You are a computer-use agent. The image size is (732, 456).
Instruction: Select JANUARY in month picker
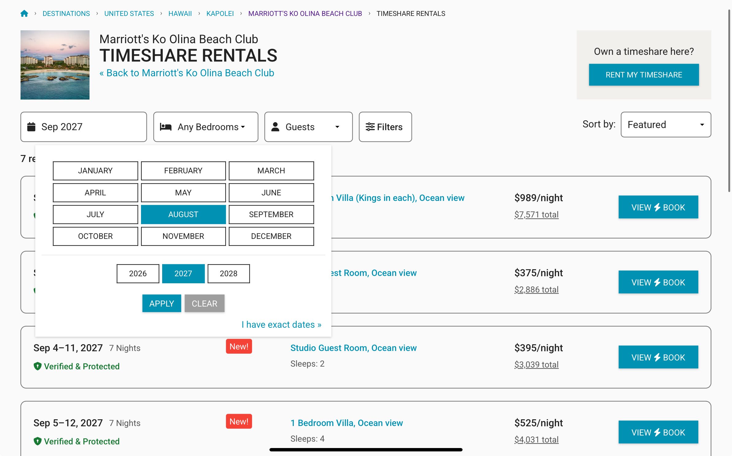pyautogui.click(x=95, y=171)
